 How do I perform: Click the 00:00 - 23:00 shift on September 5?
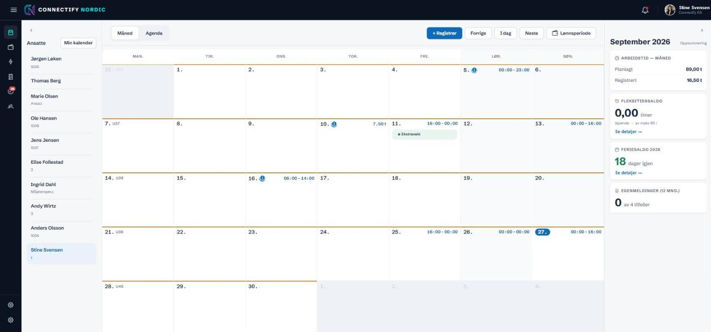514,70
